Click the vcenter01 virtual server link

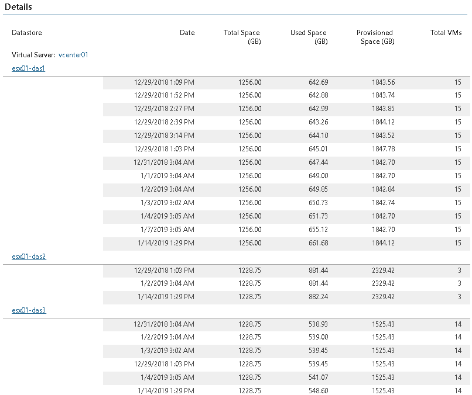(x=73, y=55)
